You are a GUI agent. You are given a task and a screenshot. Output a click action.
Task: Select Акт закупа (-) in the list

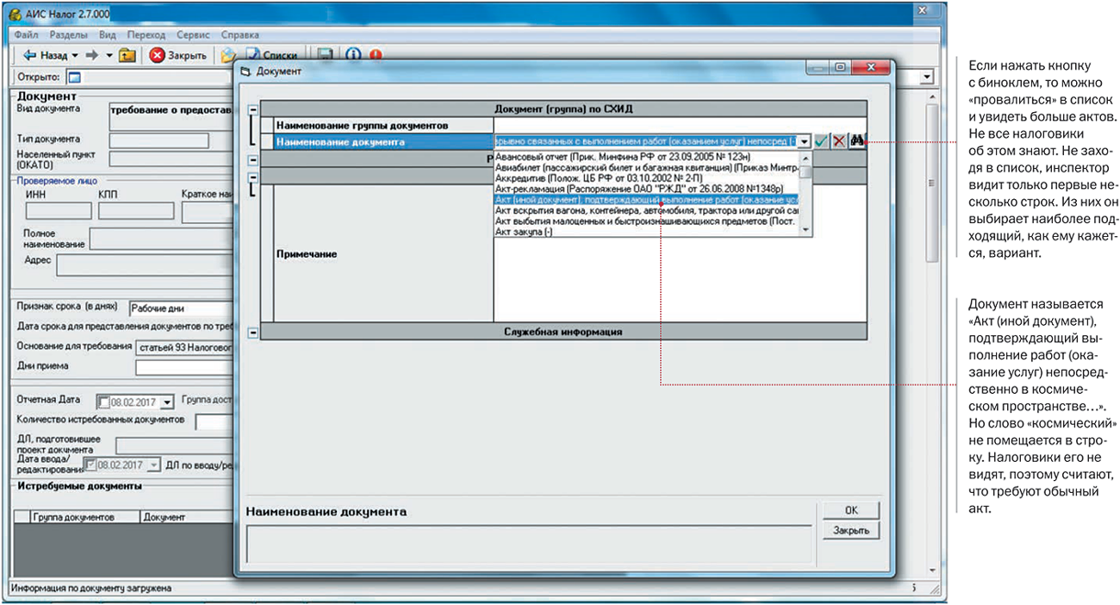point(524,233)
